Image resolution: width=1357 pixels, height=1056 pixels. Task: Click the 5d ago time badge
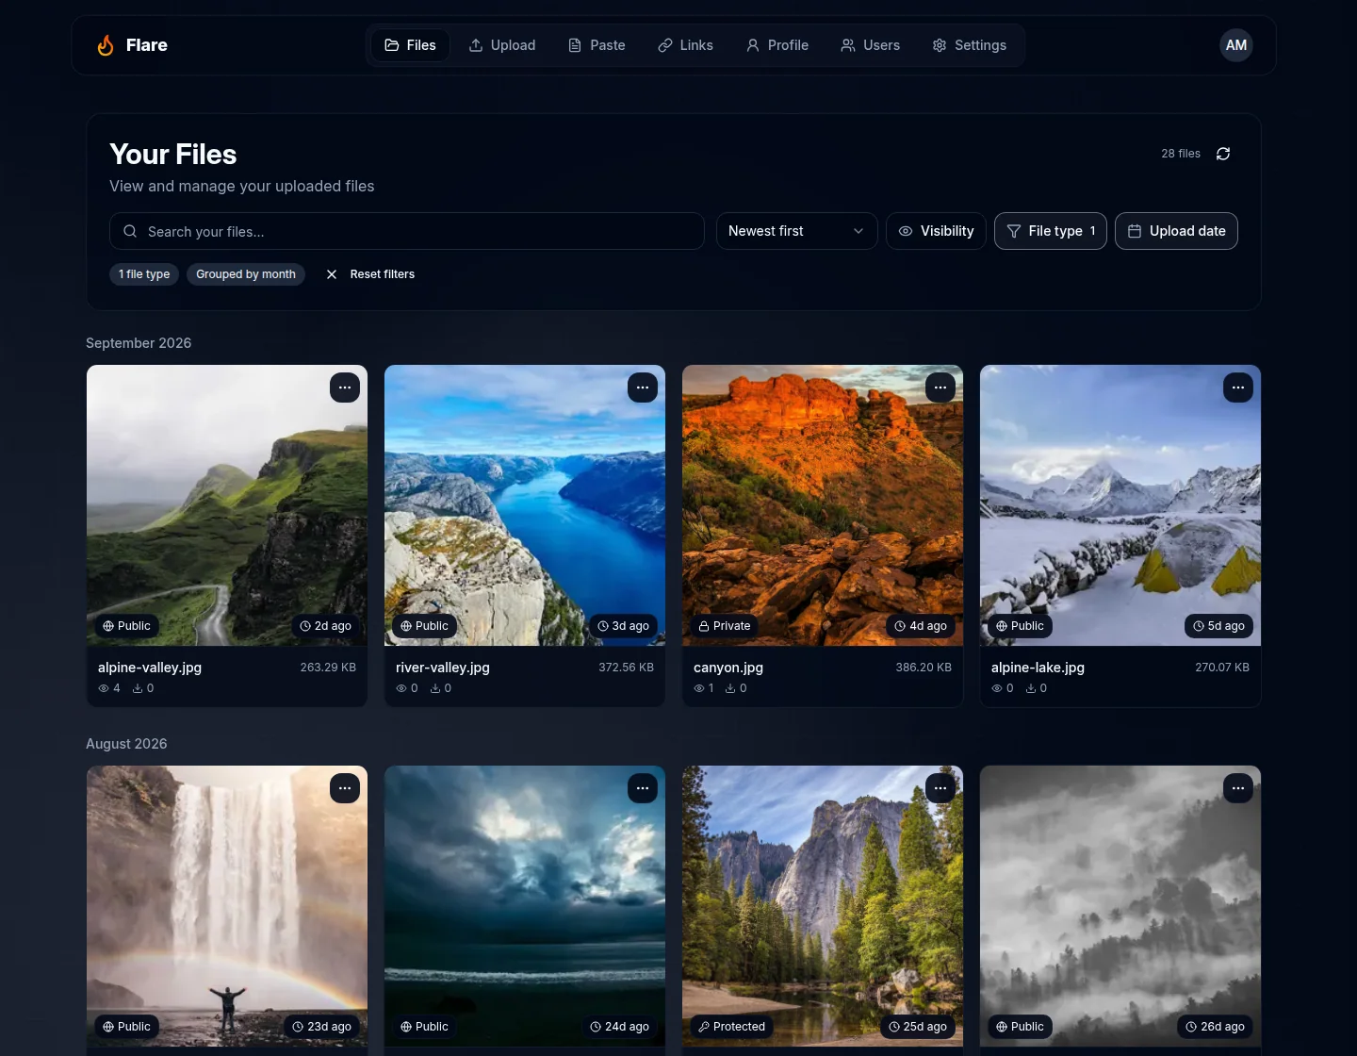(x=1219, y=626)
